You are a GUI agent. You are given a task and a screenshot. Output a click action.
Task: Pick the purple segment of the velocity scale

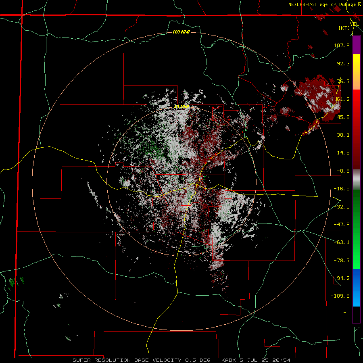point(356,45)
